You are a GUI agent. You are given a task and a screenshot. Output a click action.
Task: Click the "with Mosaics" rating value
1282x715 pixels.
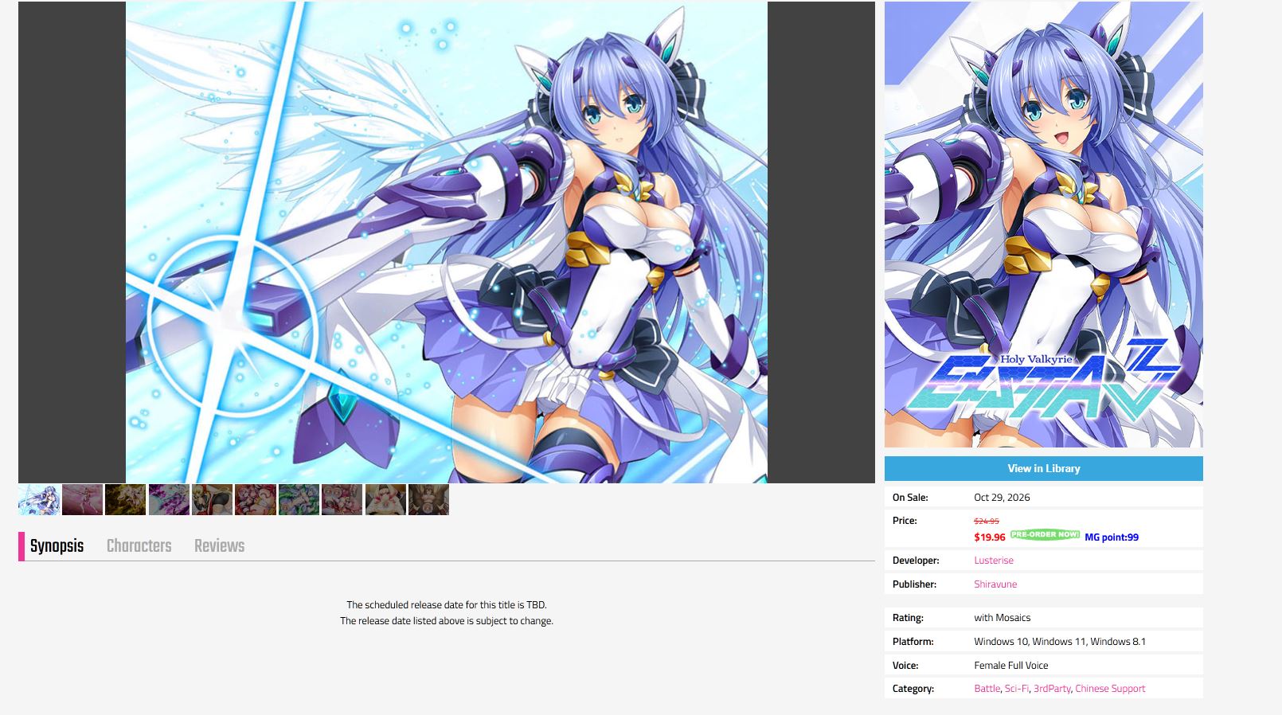tap(1002, 617)
